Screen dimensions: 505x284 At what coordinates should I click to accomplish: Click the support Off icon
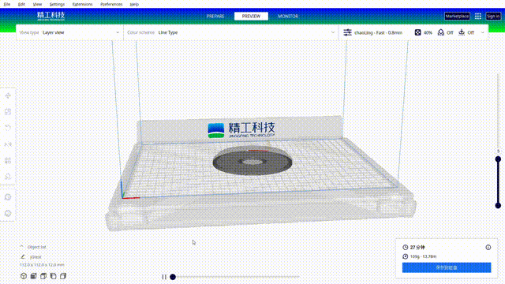(441, 32)
